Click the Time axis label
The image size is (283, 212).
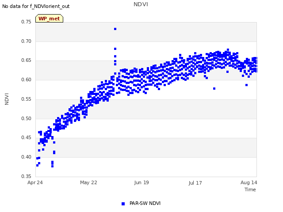[x=250, y=189]
